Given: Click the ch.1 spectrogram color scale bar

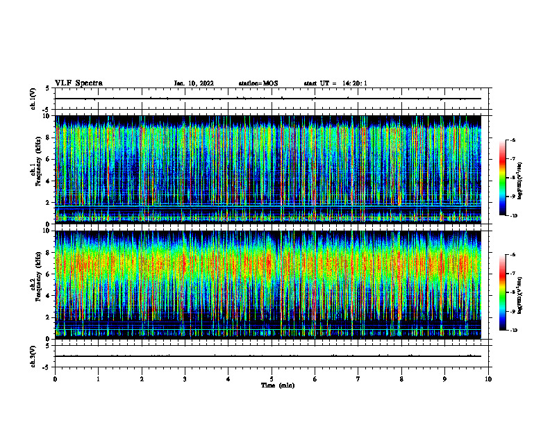Looking at the screenshot, I should point(502,178).
